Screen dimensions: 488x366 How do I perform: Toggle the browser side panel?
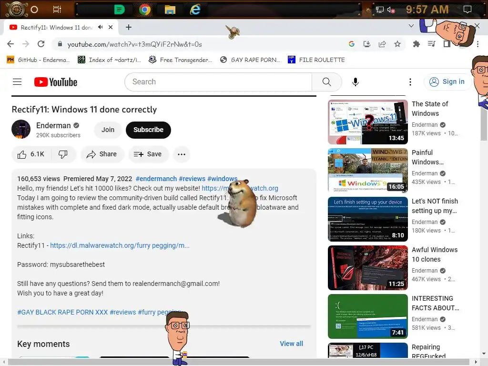[x=447, y=44]
